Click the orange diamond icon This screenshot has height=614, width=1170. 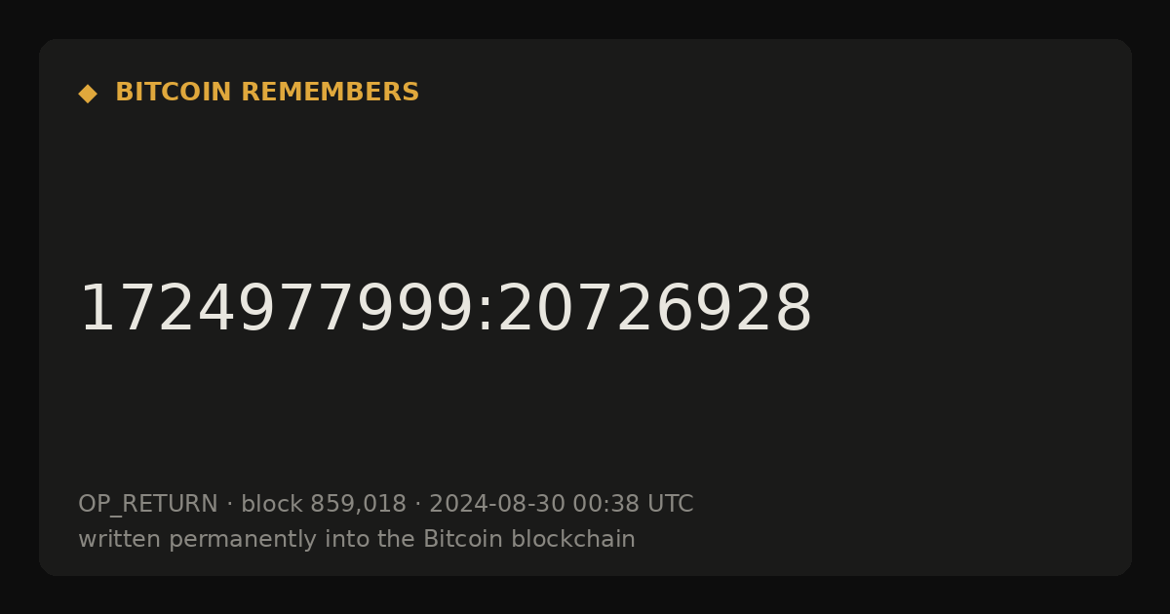(88, 94)
